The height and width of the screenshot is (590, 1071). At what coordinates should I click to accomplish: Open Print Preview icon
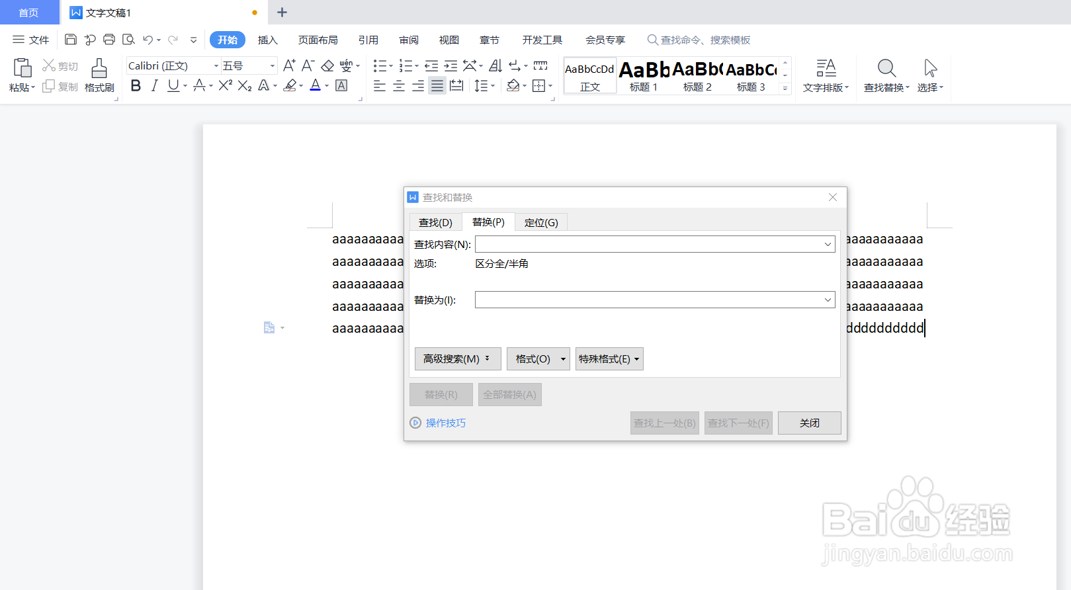128,40
